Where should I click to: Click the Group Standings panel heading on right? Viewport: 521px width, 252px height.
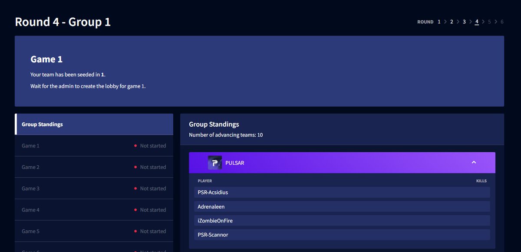(214, 124)
